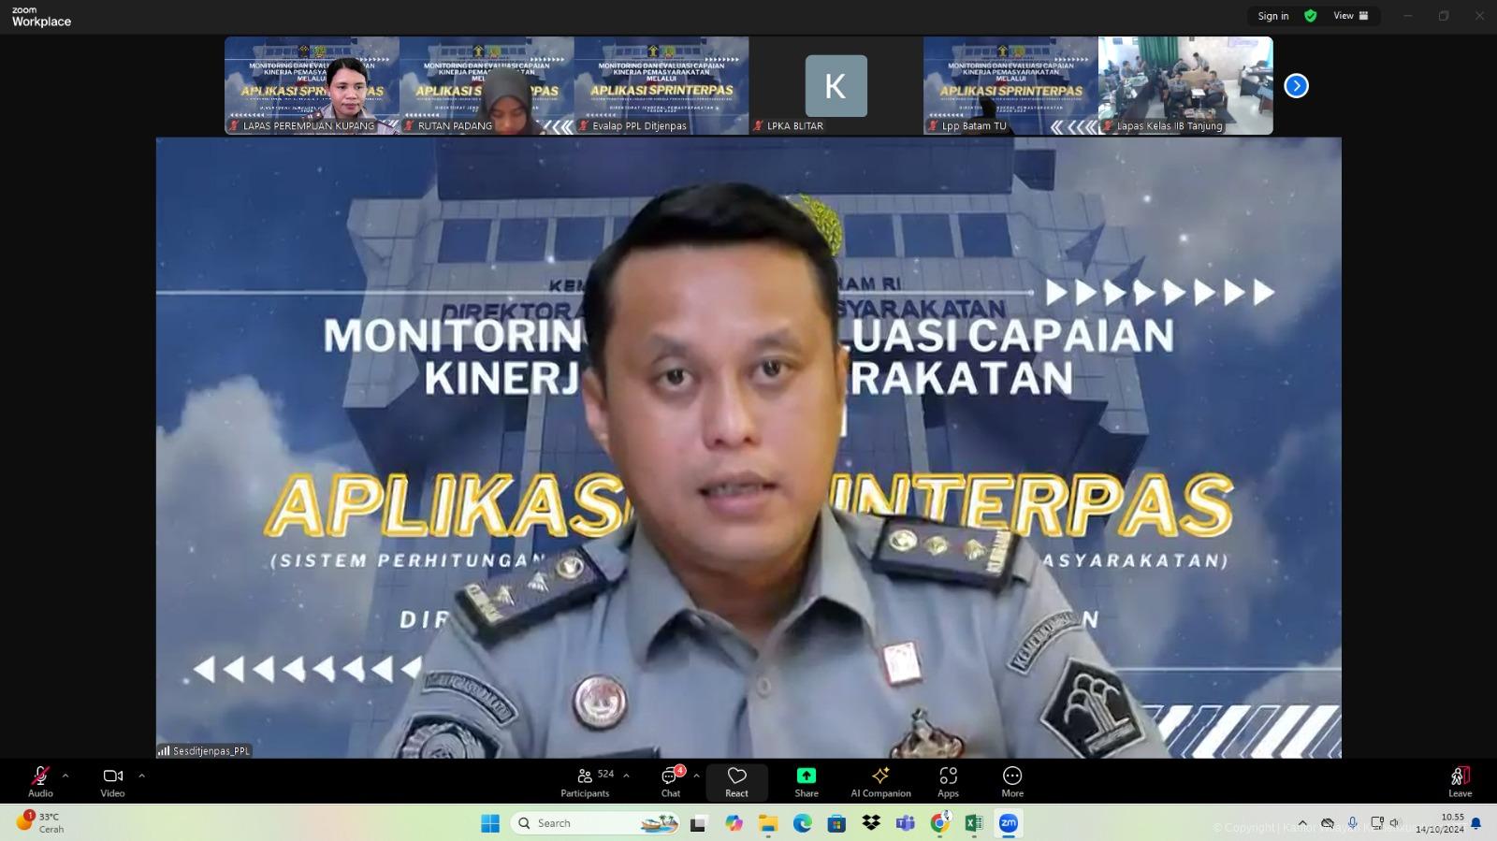1497x841 pixels.
Task: Open Copilot from the taskbar
Action: point(734,823)
